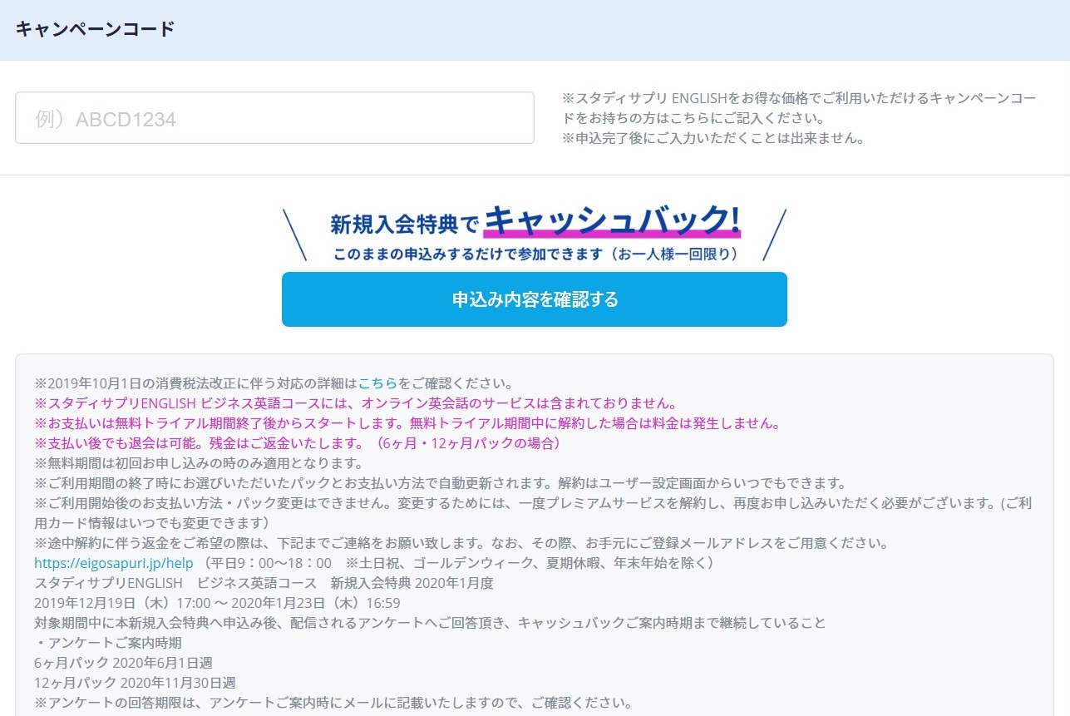Viewport: 1070px width, 716px height.
Task: Click the スタディサプリ ENGLISHをお得な価格 campaign code note
Action: click(800, 108)
